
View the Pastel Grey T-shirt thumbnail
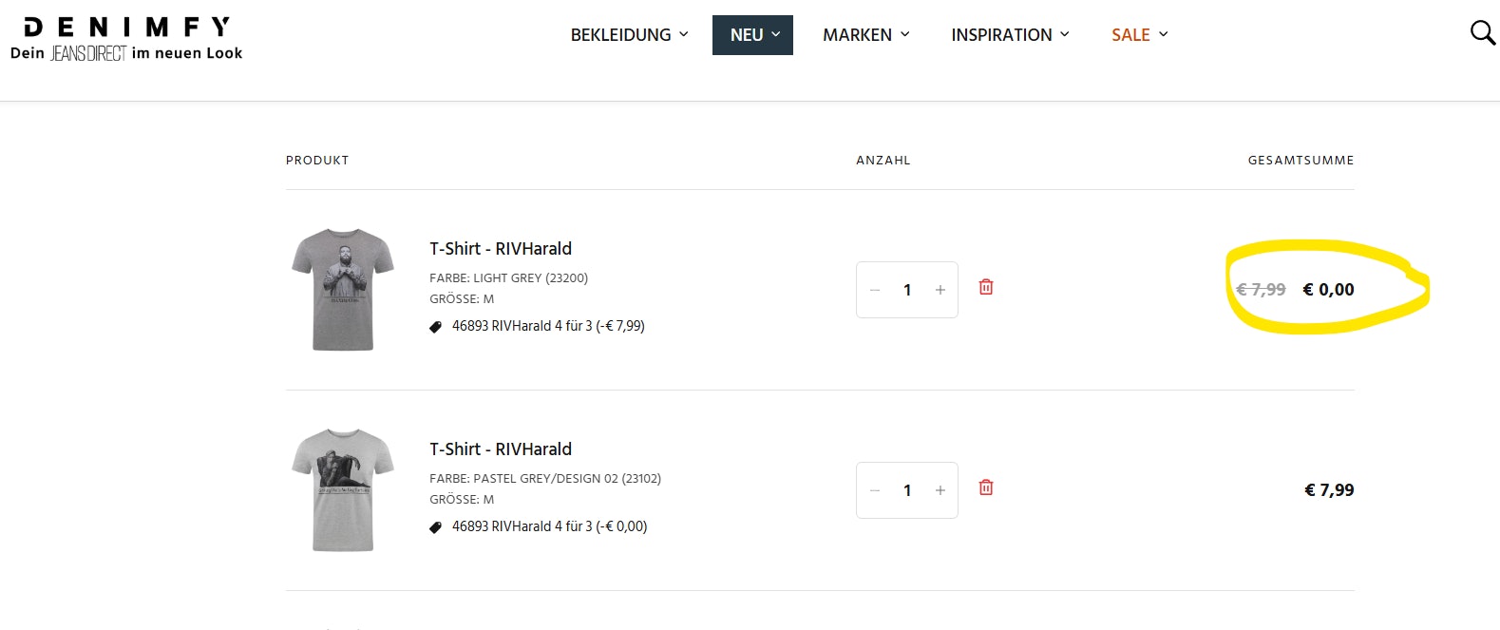tap(343, 490)
